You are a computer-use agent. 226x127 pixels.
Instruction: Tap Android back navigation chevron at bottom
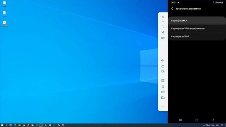tap(213, 120)
